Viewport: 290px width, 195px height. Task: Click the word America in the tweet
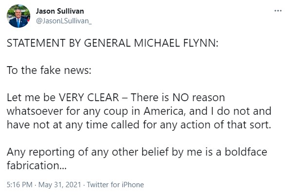(x=164, y=111)
